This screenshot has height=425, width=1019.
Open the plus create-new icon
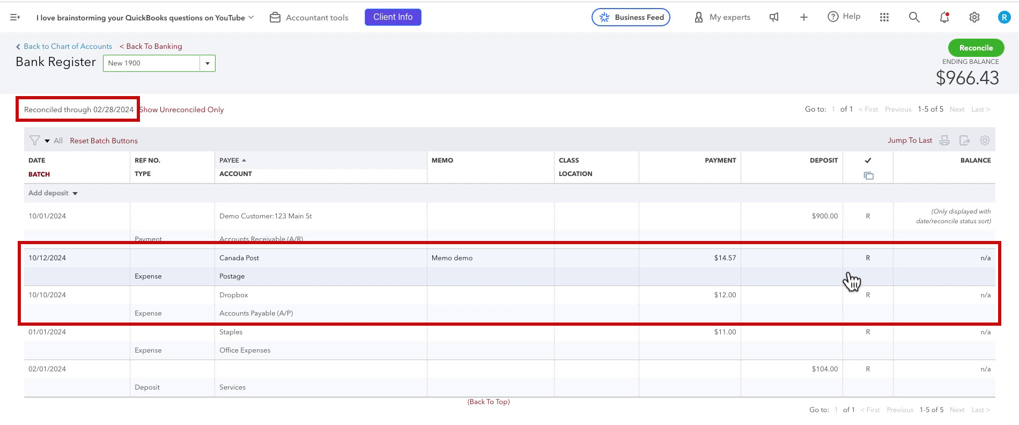pyautogui.click(x=803, y=17)
